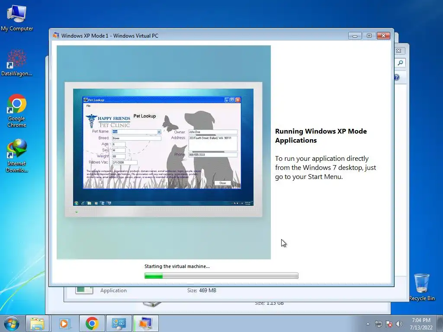Click the Pet Lookup preview image

click(x=164, y=152)
